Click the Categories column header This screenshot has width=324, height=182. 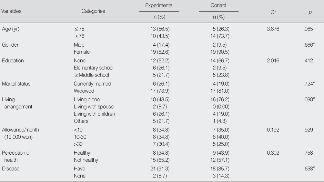[93, 11]
